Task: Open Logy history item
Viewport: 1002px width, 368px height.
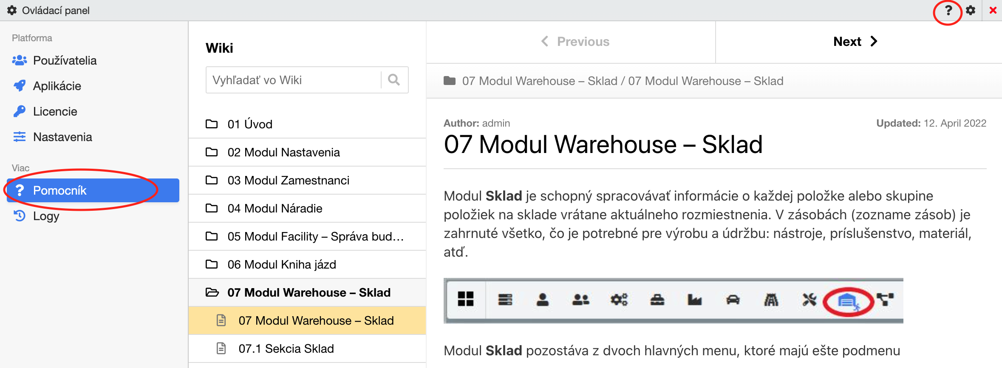Action: [x=46, y=216]
